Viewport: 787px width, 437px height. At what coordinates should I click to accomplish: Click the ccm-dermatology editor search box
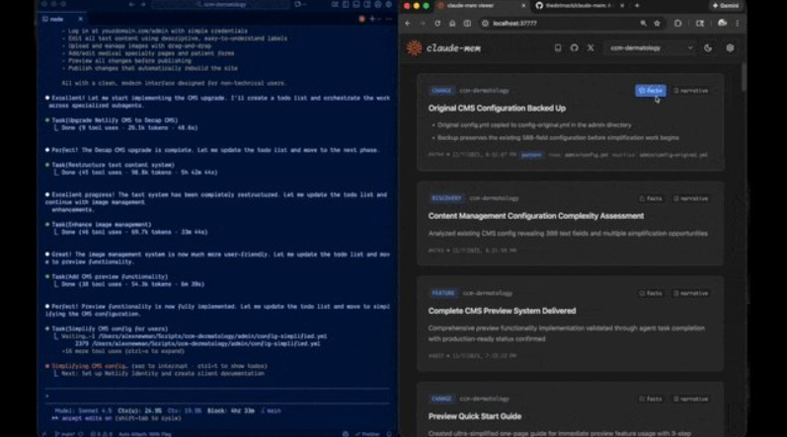coord(221,5)
